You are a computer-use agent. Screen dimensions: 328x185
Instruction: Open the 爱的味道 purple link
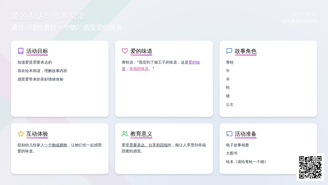194,62
